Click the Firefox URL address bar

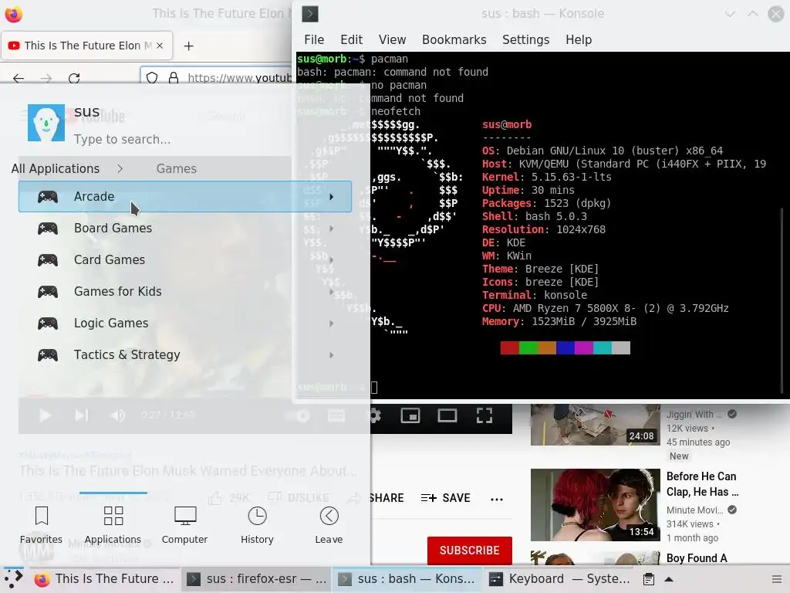239,78
